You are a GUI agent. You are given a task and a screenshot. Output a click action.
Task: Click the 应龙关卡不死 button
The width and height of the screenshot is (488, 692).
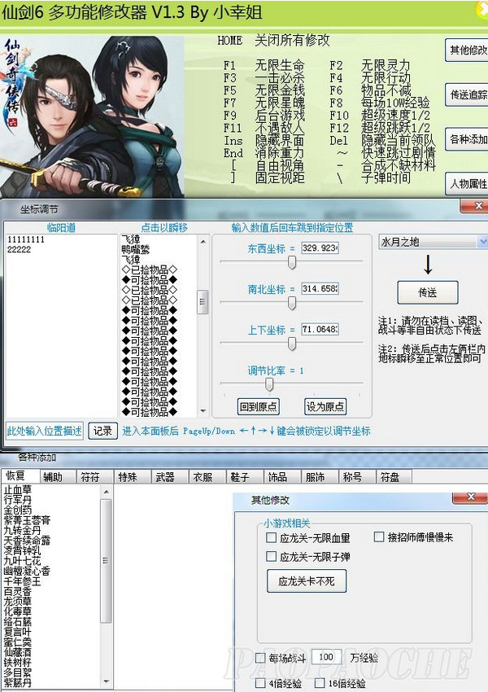[x=307, y=581]
